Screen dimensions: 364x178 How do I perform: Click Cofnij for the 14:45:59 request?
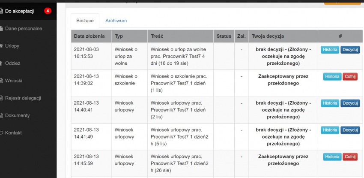click(x=350, y=157)
